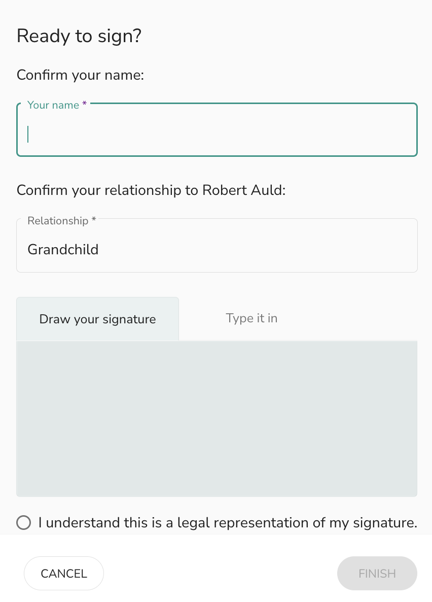Place cursor at the text caret
432x602 pixels.
pos(28,135)
